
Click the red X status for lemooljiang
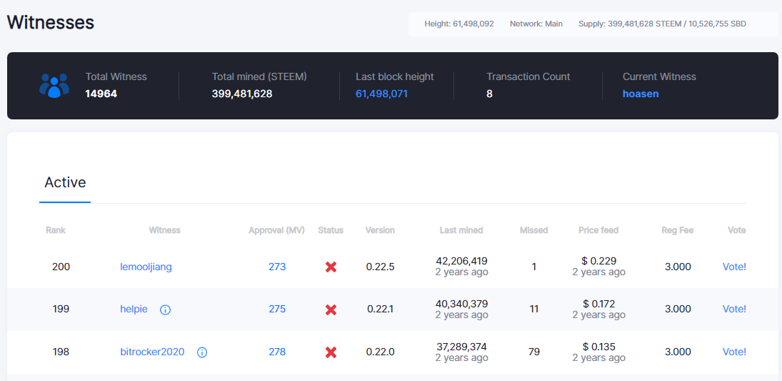coord(331,267)
